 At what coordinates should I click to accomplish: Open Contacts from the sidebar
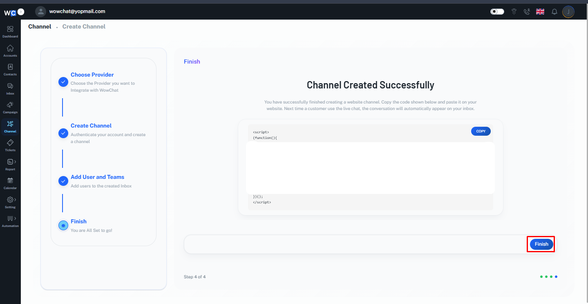pos(10,69)
